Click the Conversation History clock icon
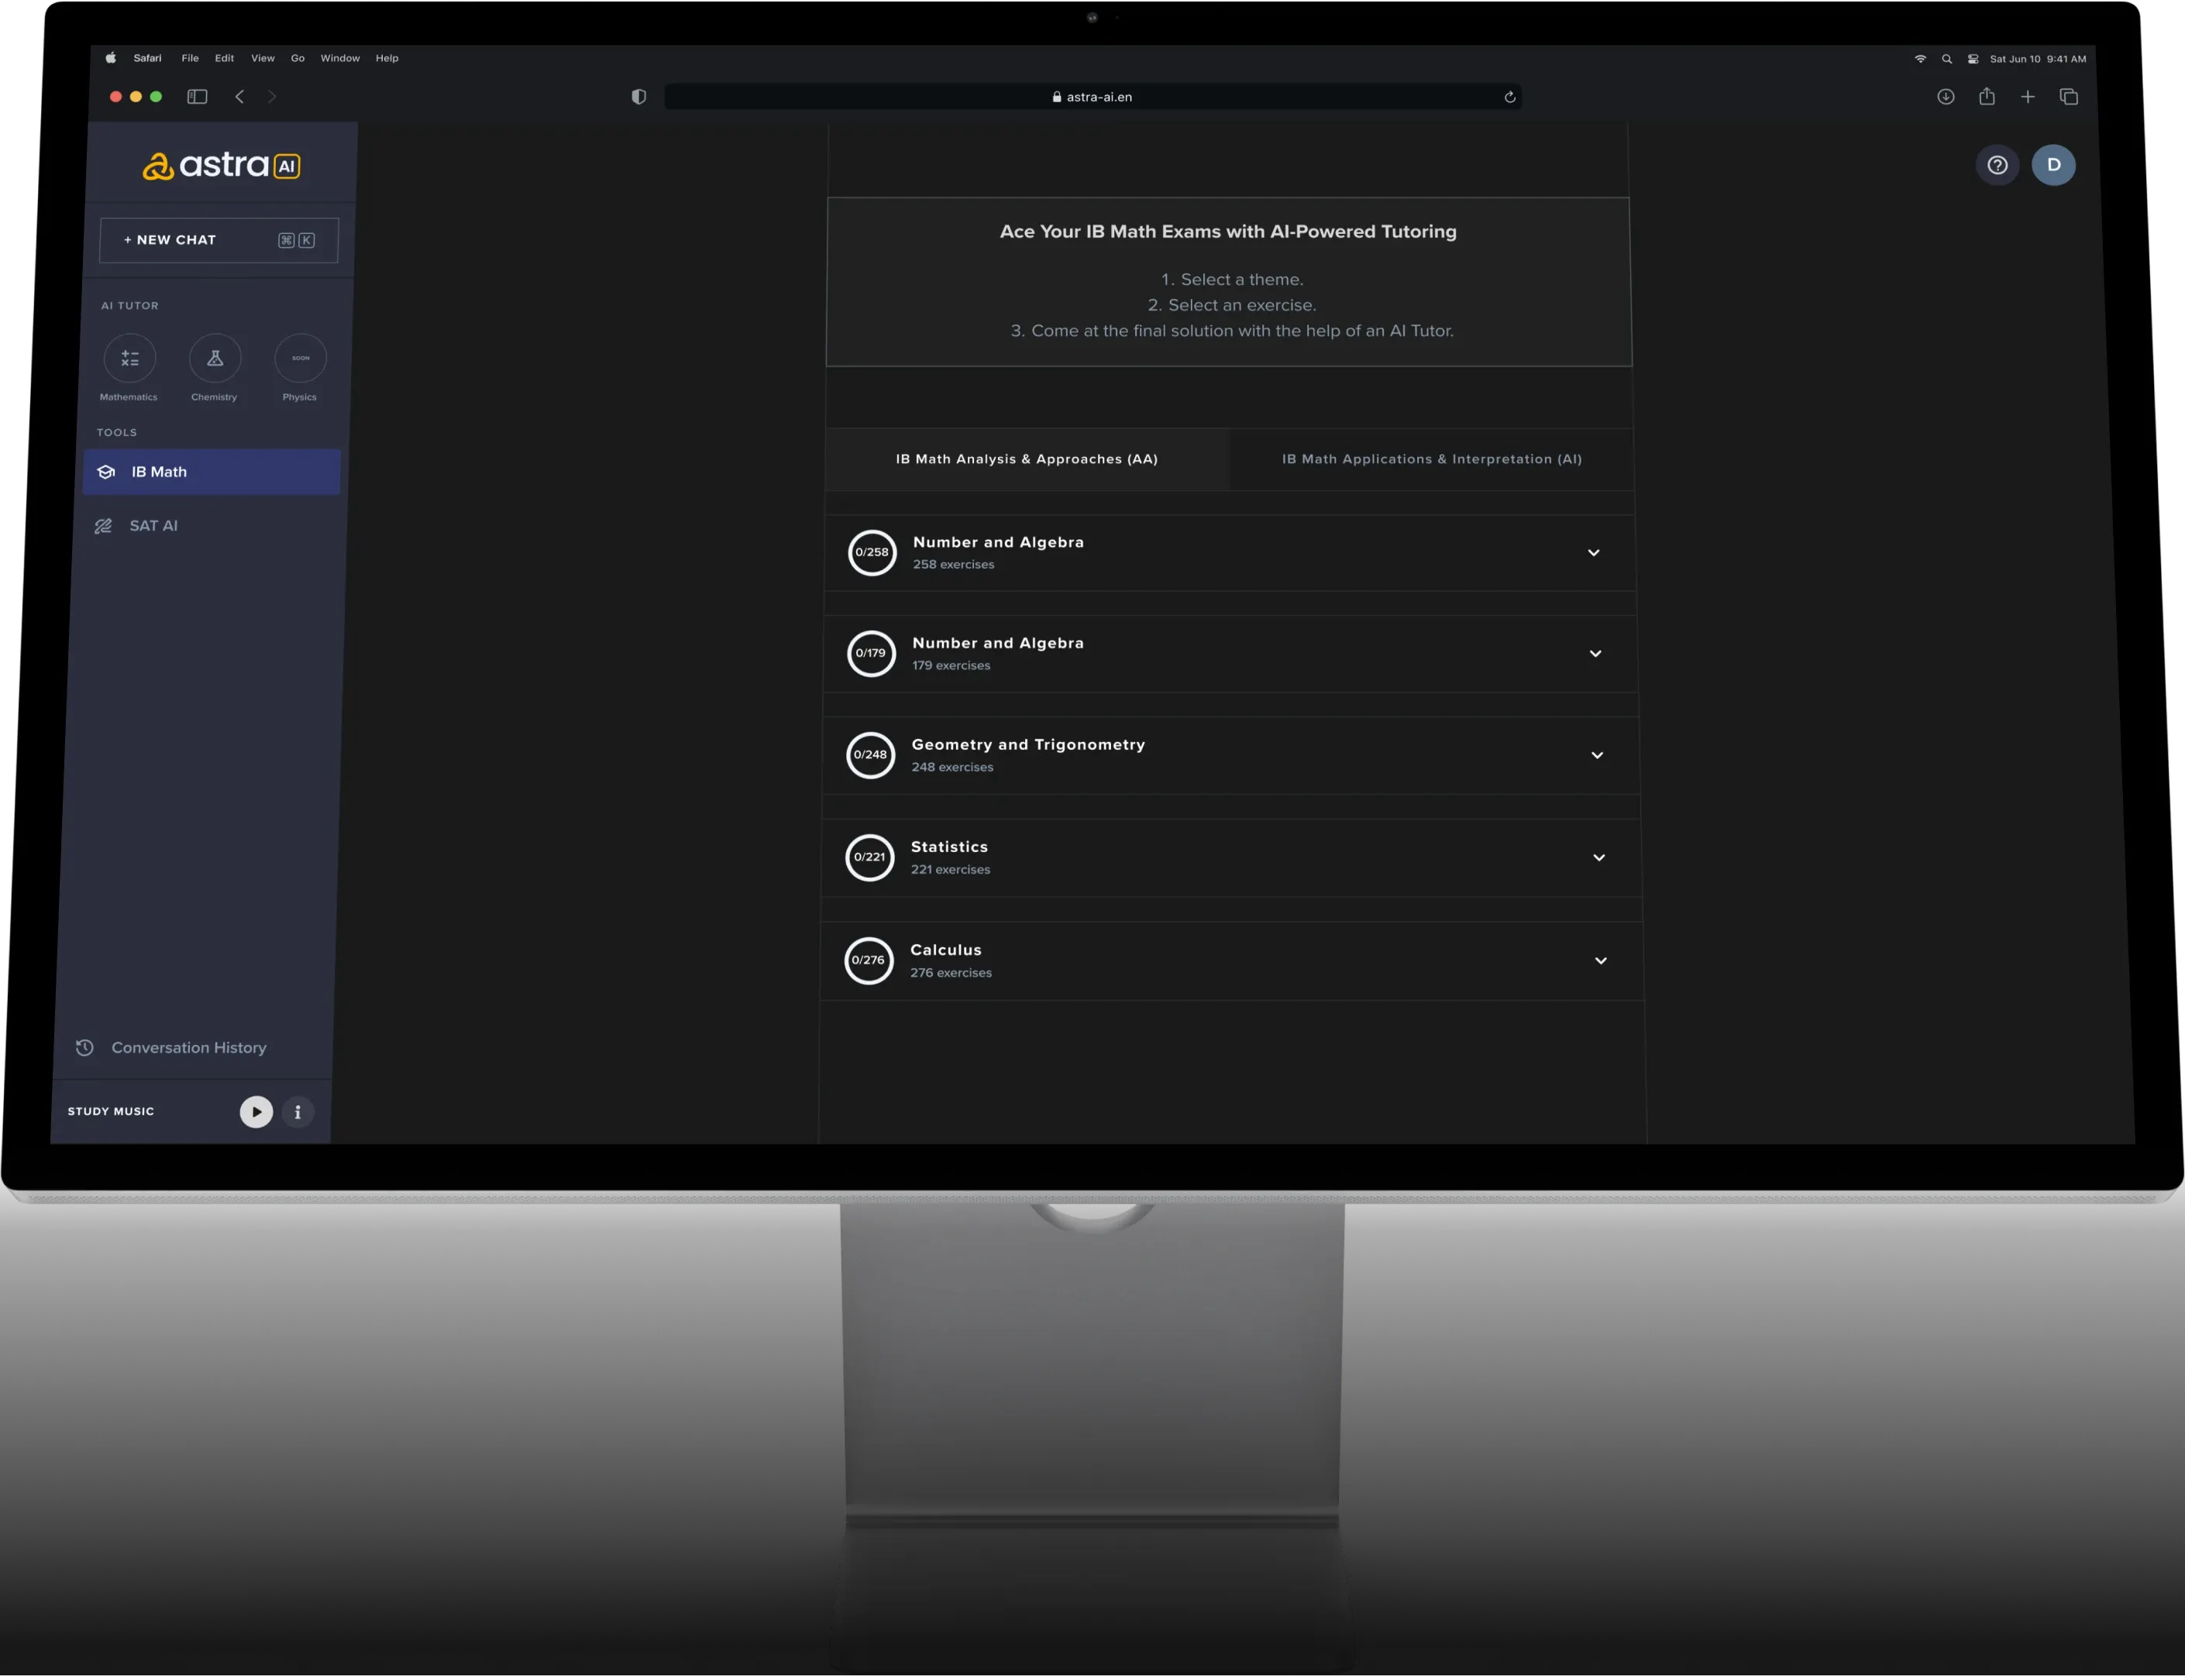The height and width of the screenshot is (1680, 2185). coord(85,1048)
